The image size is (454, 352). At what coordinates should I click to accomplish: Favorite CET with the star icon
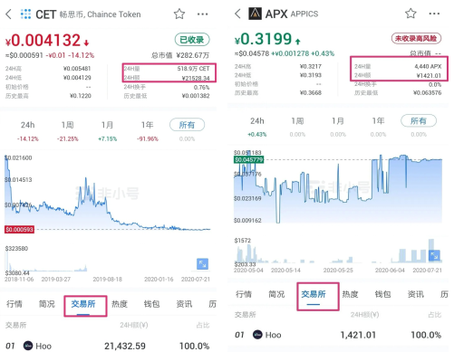point(179,14)
